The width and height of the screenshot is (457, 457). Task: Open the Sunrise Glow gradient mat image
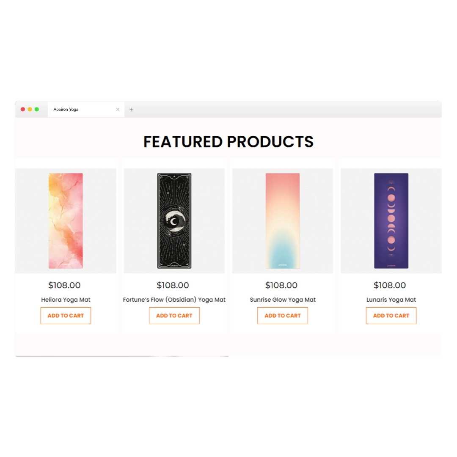[x=283, y=220]
